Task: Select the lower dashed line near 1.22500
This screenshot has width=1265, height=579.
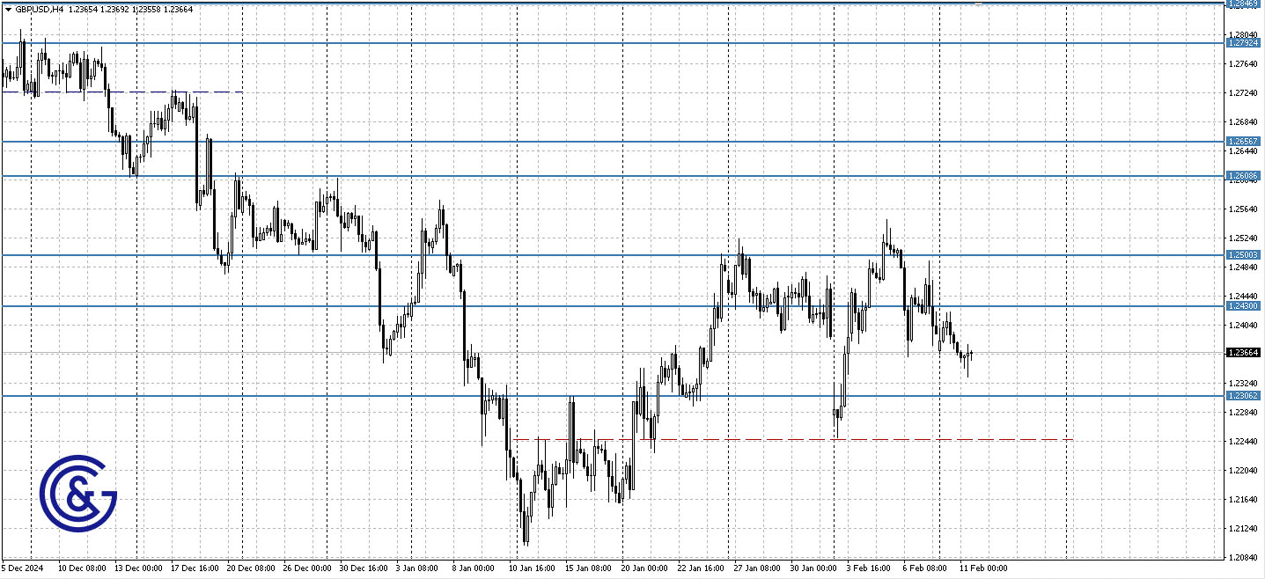Action: pos(792,438)
